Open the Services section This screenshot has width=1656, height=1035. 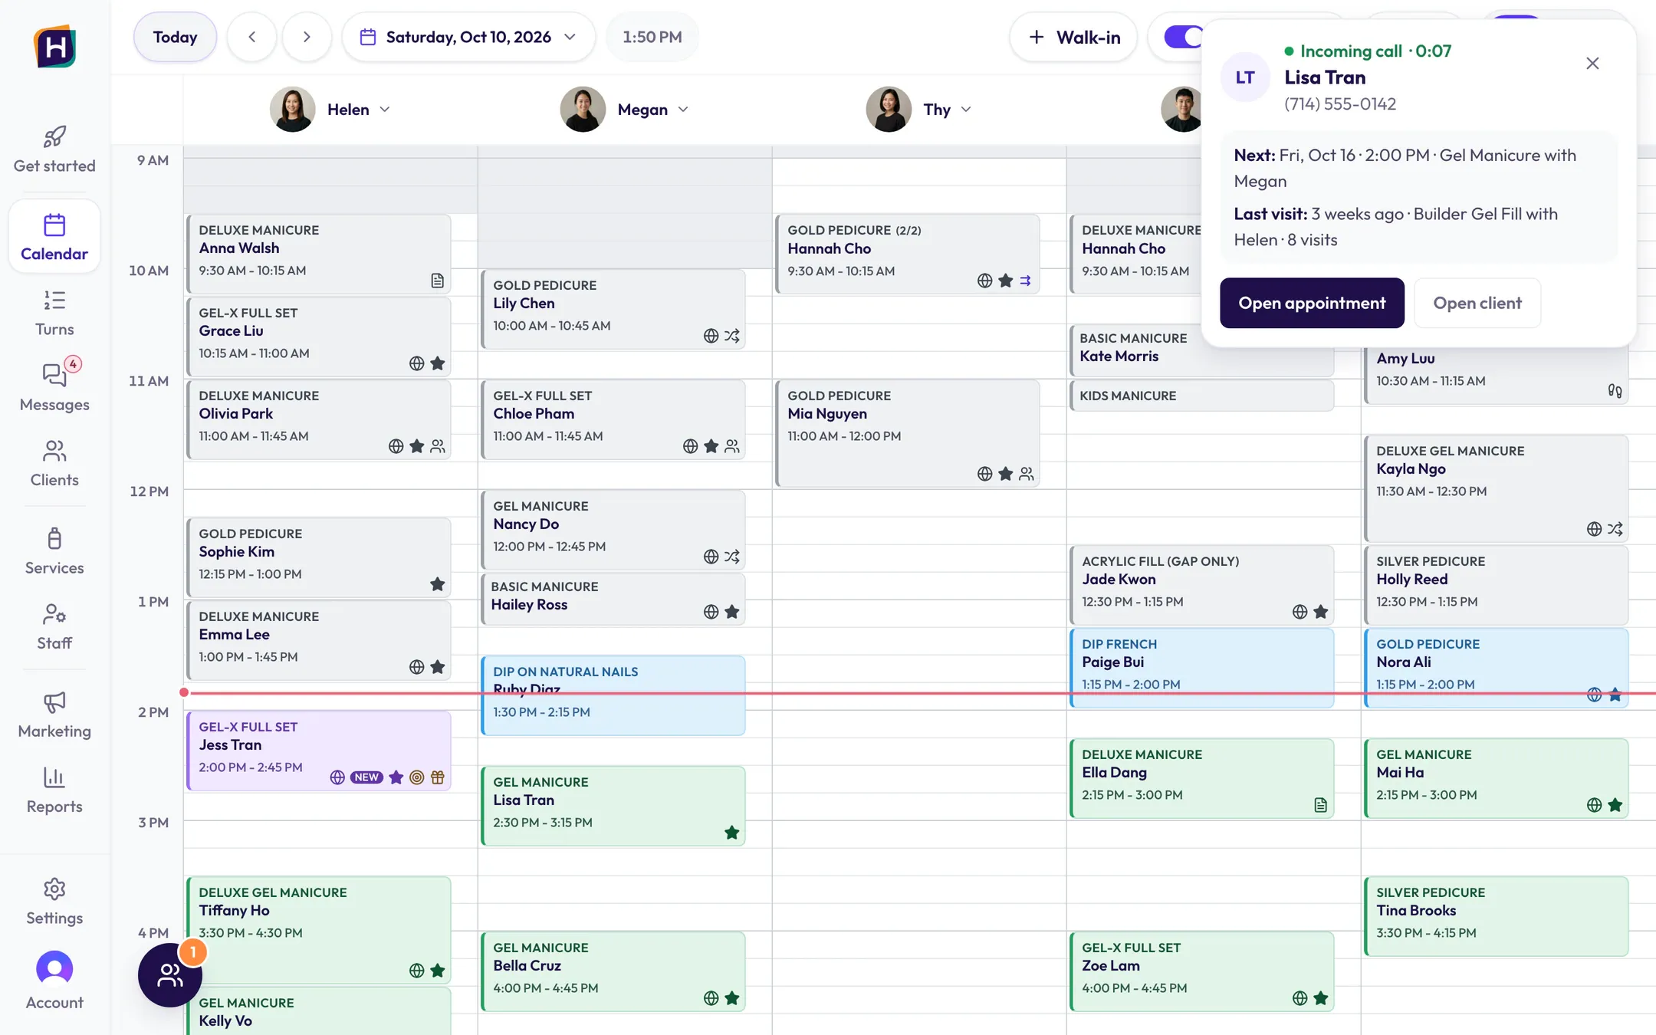[x=54, y=551]
